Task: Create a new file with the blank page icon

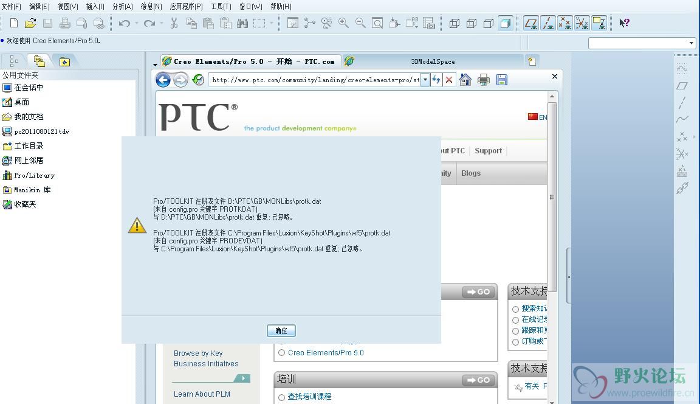Action: pos(14,23)
